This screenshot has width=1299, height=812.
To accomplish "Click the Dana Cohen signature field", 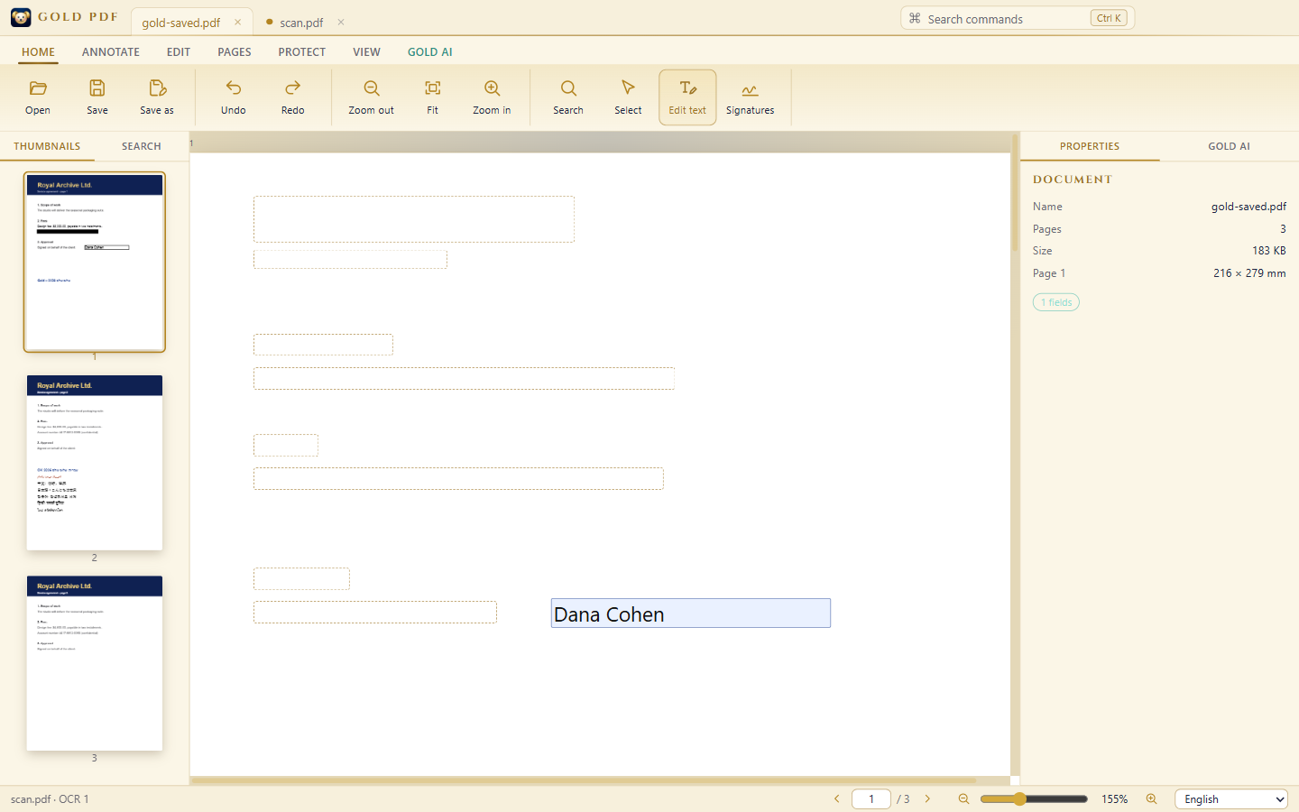I will coord(691,614).
